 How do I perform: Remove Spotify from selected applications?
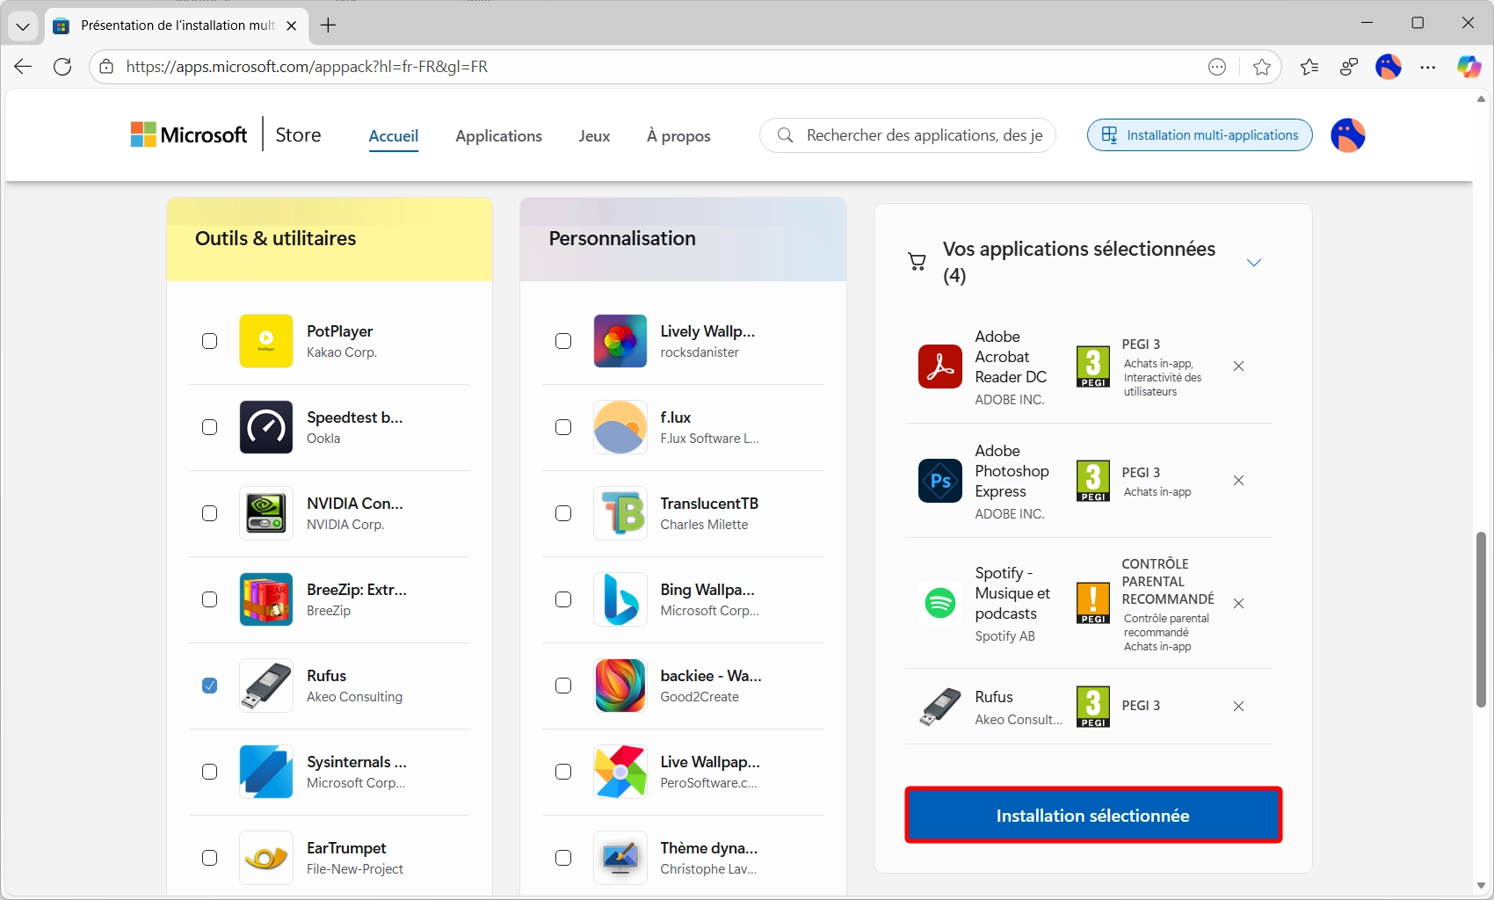click(1238, 604)
